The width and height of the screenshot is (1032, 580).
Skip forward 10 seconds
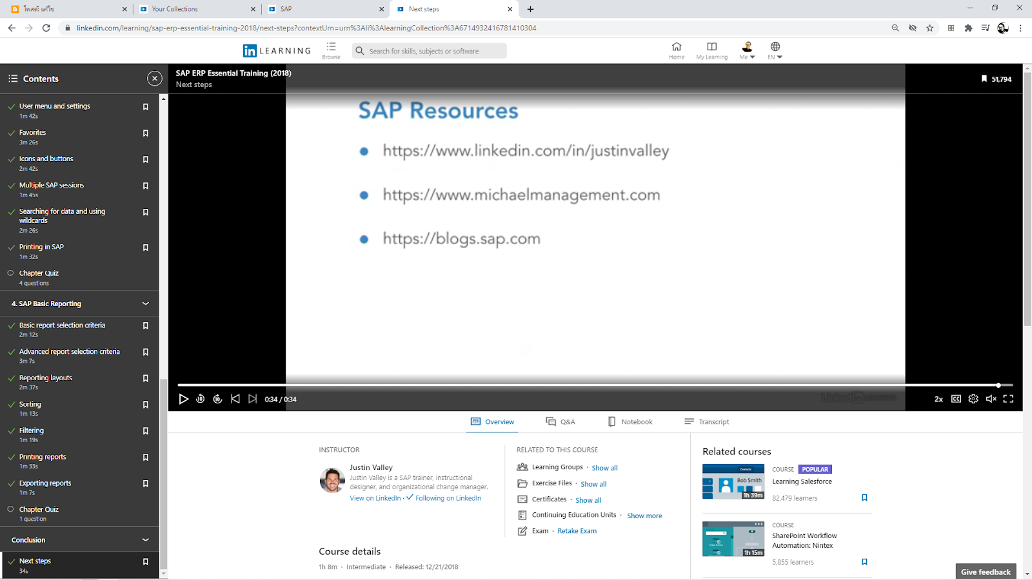pos(218,399)
